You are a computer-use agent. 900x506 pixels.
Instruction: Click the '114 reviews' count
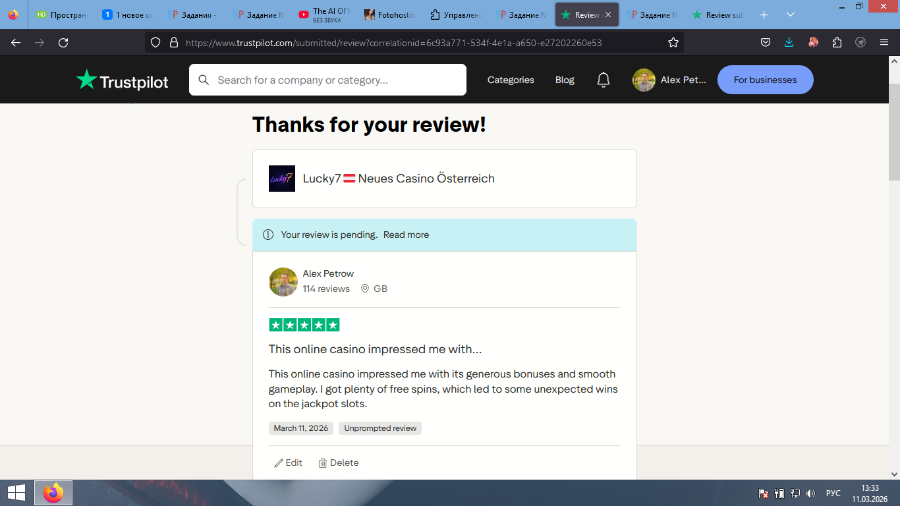click(x=326, y=289)
